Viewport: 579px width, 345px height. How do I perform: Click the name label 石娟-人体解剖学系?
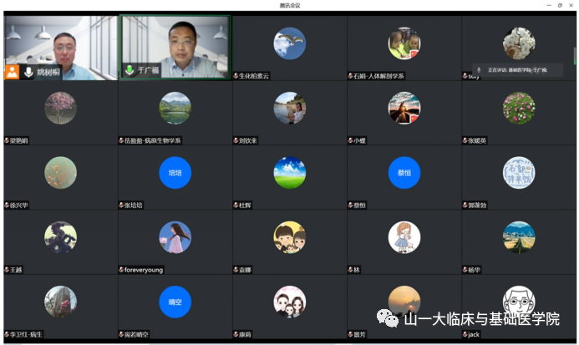tap(379, 76)
